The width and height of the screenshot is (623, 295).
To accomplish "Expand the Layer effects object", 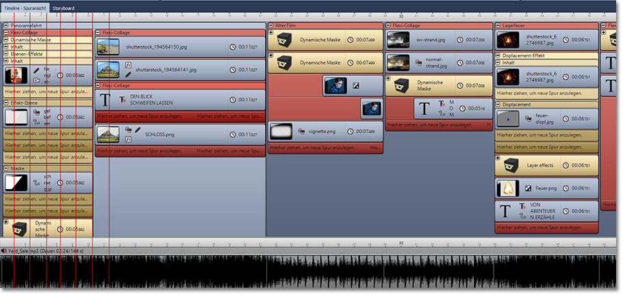I will pyautogui.click(x=498, y=158).
